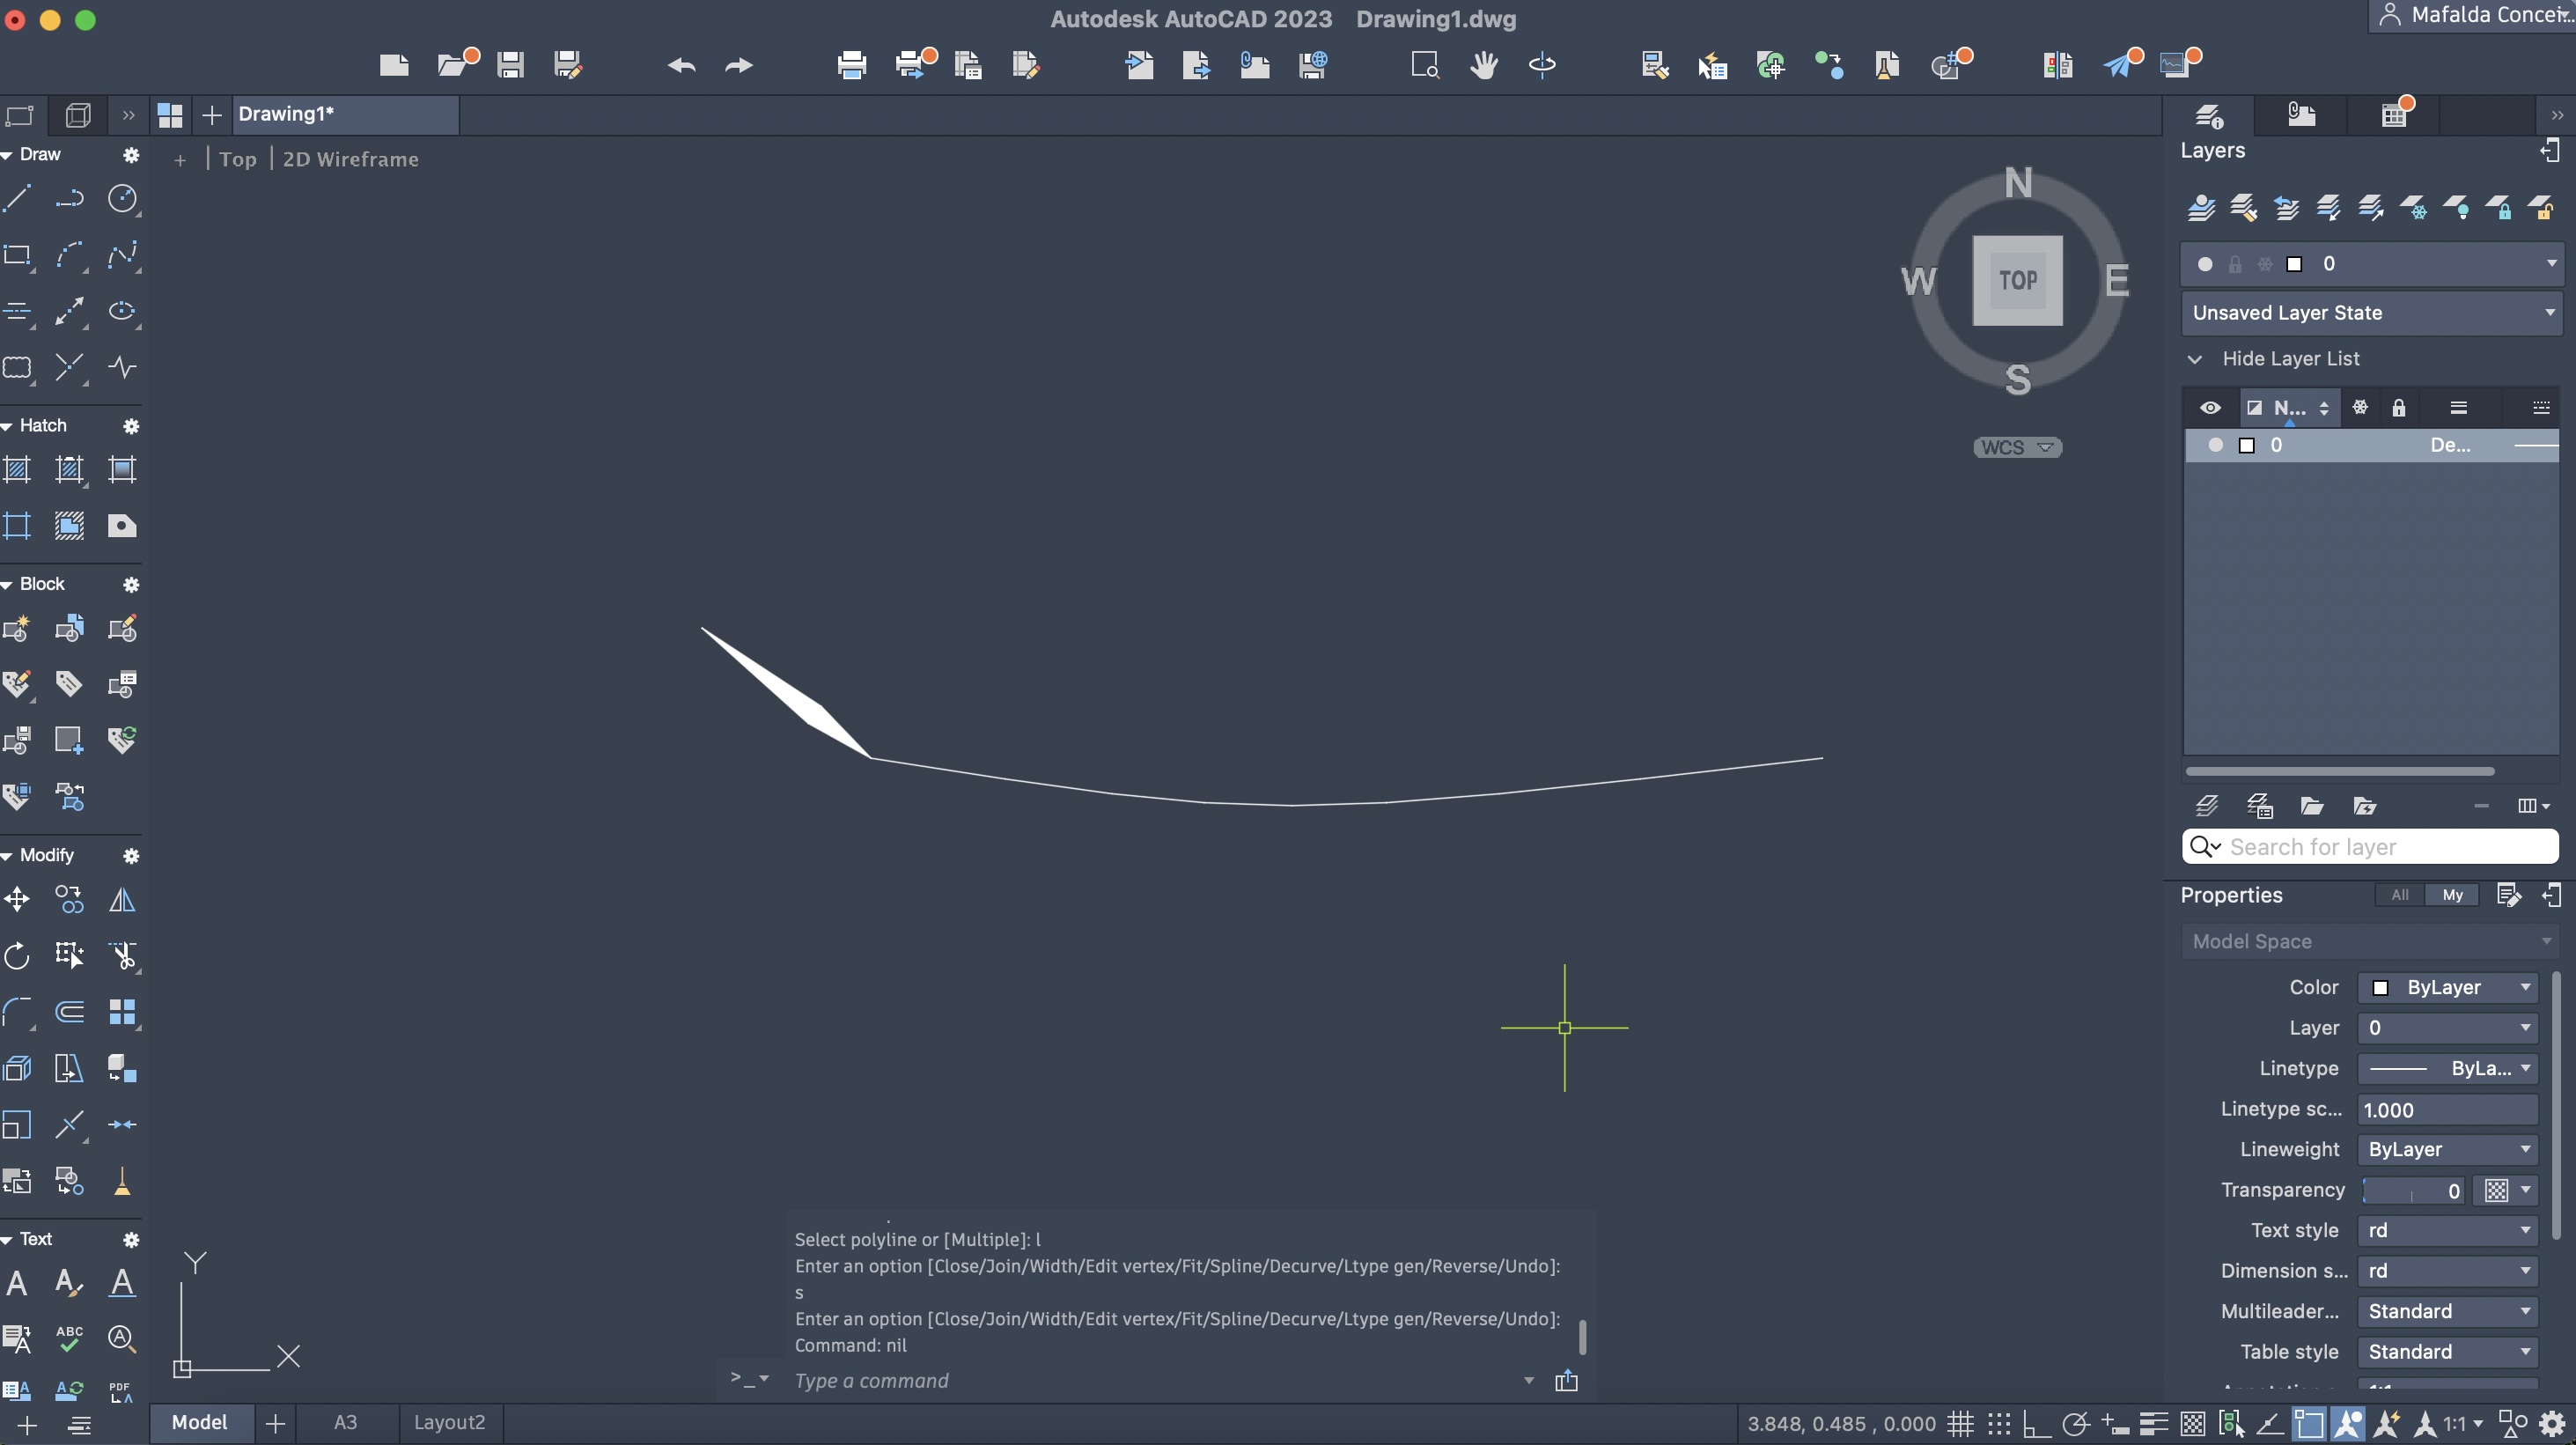Open the Lineweight ByLayer dropdown
The width and height of the screenshot is (2576, 1445).
(2447, 1149)
